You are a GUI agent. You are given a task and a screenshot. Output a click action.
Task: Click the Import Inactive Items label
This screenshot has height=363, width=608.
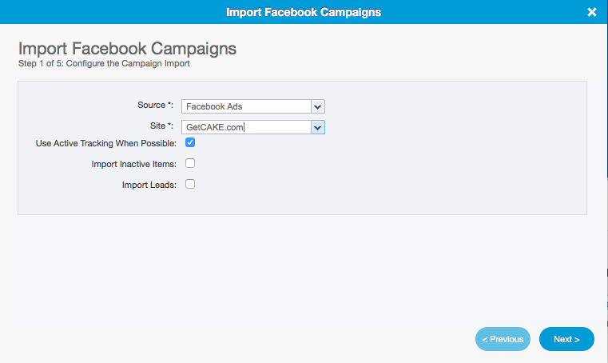pyautogui.click(x=134, y=164)
